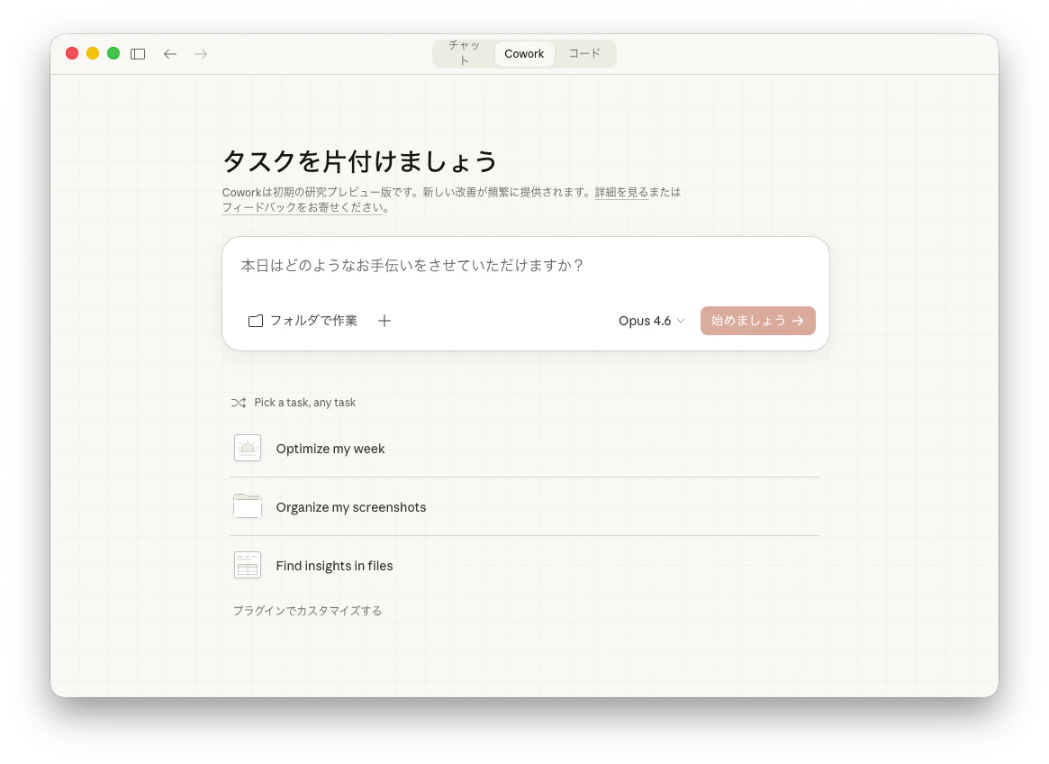The height and width of the screenshot is (764, 1049).
Task: Click the plus attachment icon
Action: point(384,321)
